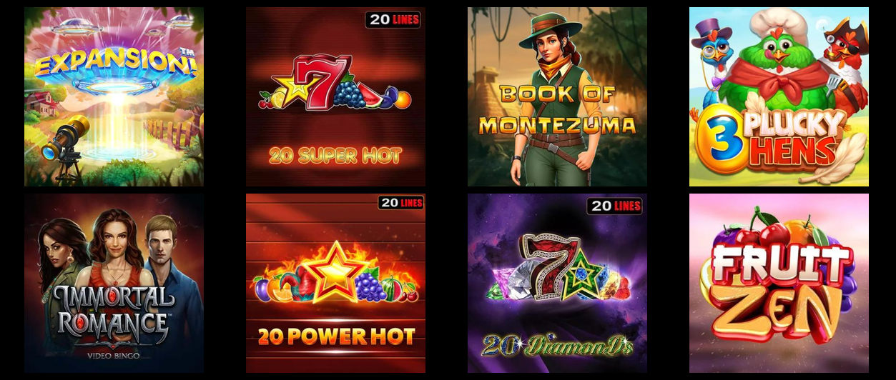The image size is (896, 380).
Task: Open the Expansion! game tile
Action: pos(114,97)
